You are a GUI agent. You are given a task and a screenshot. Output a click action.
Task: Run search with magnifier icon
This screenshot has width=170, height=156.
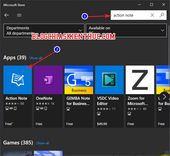coord(162,15)
